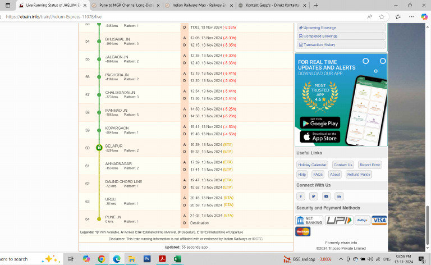
Task: Click the Report Error button
Action: (x=370, y=165)
